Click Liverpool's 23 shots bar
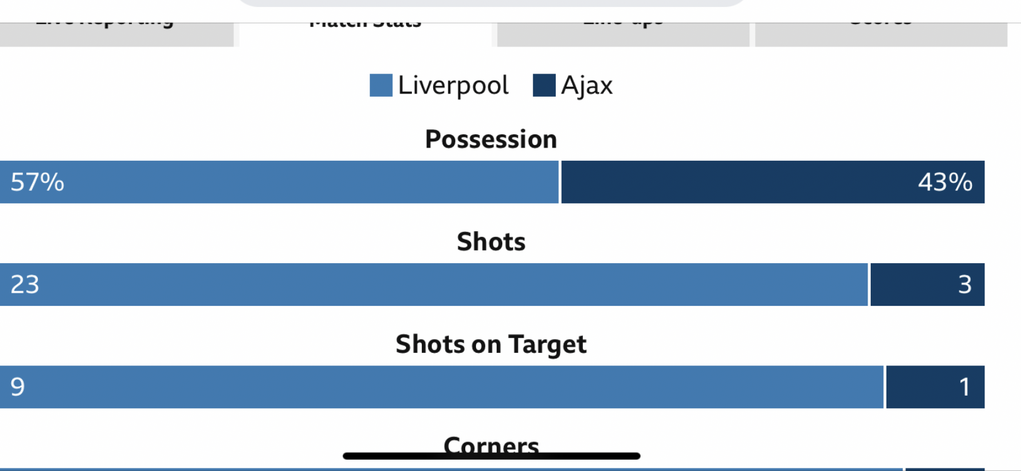Screen dimensions: 1021x471 pyautogui.click(x=434, y=284)
